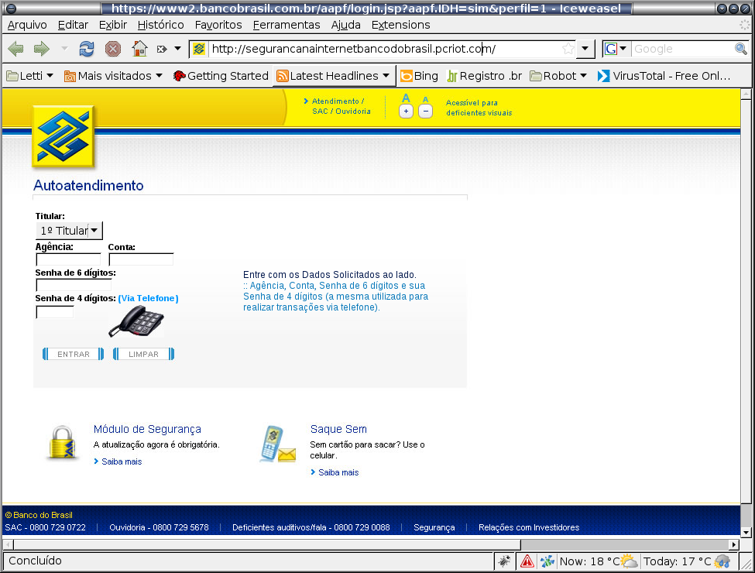Decrease font size with the minus button

coord(425,112)
